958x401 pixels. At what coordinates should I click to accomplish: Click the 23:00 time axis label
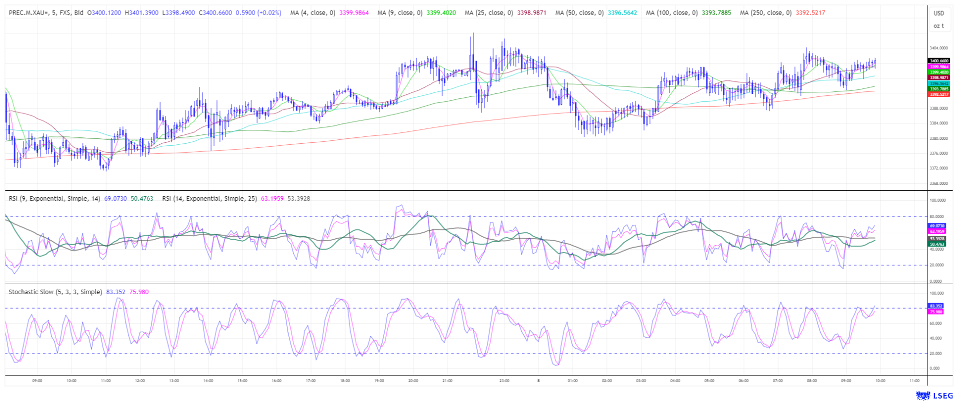point(504,381)
